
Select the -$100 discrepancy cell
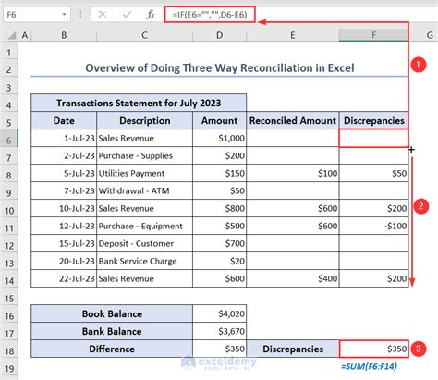tap(373, 226)
